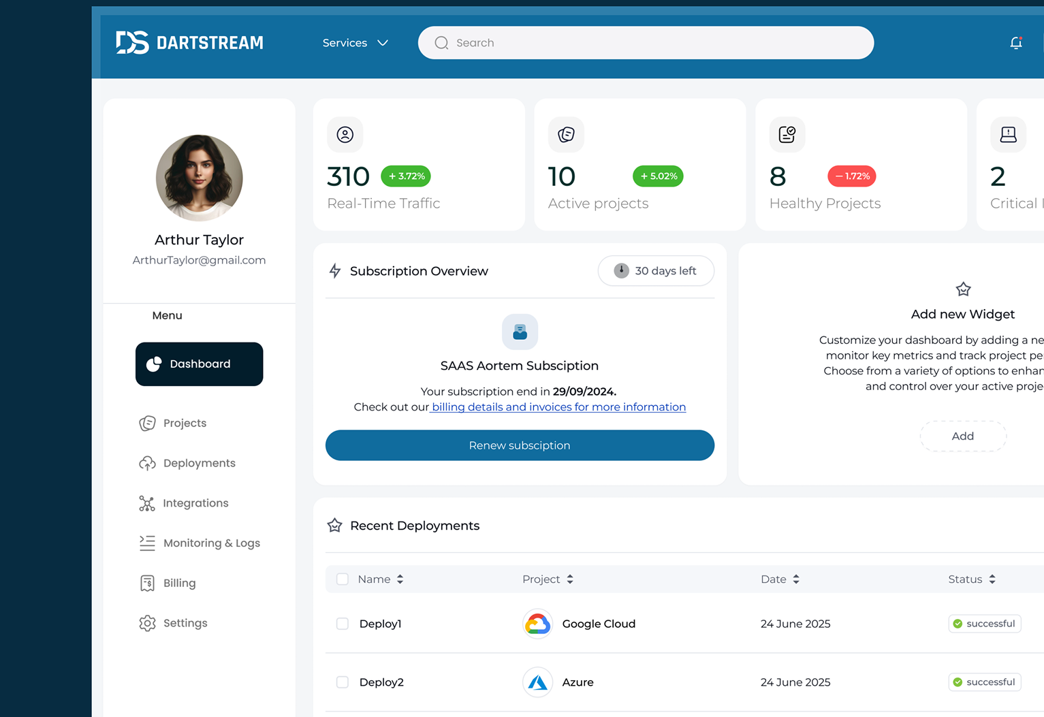Open Deployments from the sidebar menu

[x=199, y=463]
